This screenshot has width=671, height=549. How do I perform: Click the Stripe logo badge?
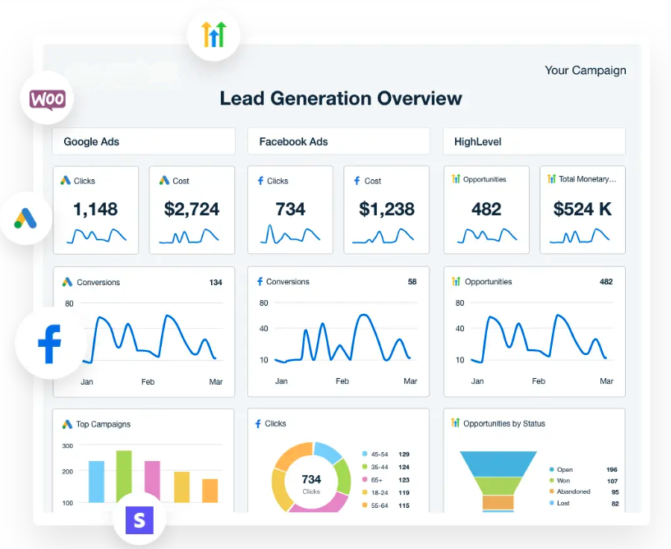[139, 519]
